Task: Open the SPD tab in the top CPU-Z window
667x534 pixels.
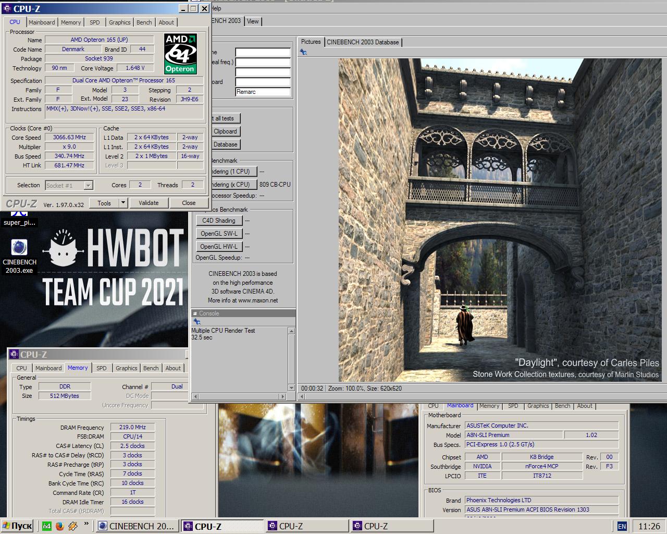Action: (x=94, y=22)
